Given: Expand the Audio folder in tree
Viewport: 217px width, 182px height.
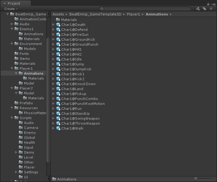Looking at the screenshot, I should (12, 24).
